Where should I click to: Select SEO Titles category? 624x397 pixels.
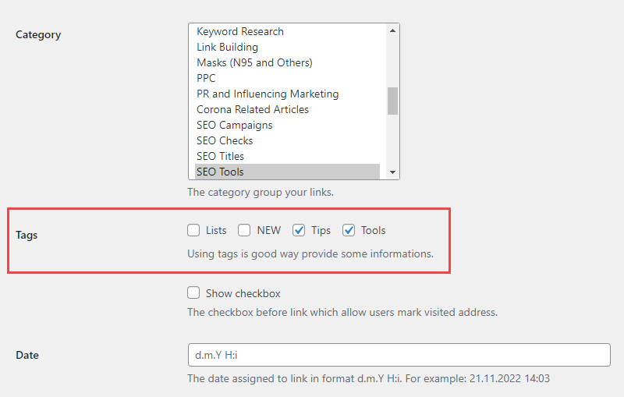click(x=220, y=157)
